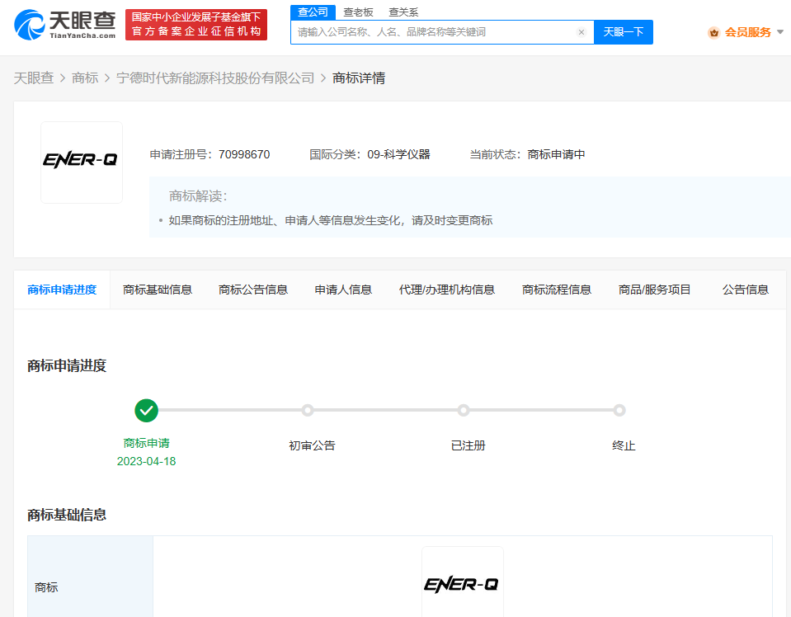Image resolution: width=791 pixels, height=617 pixels.
Task: Click the 天眼一下 search button
Action: click(623, 32)
